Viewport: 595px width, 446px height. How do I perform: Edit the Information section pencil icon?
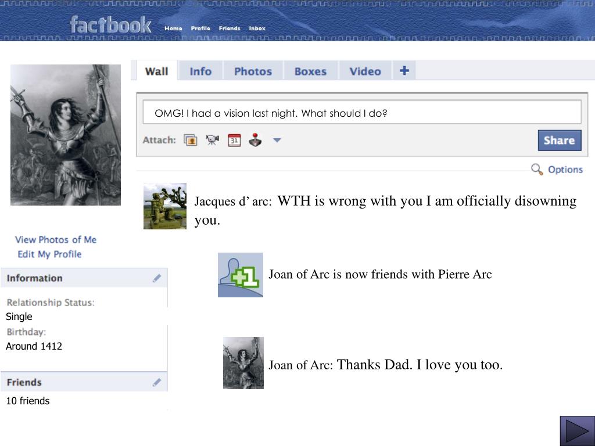point(157,278)
